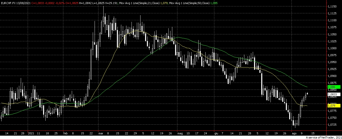The image size is (342, 139).
Task: Select the ago month label
Action: (294, 134)
